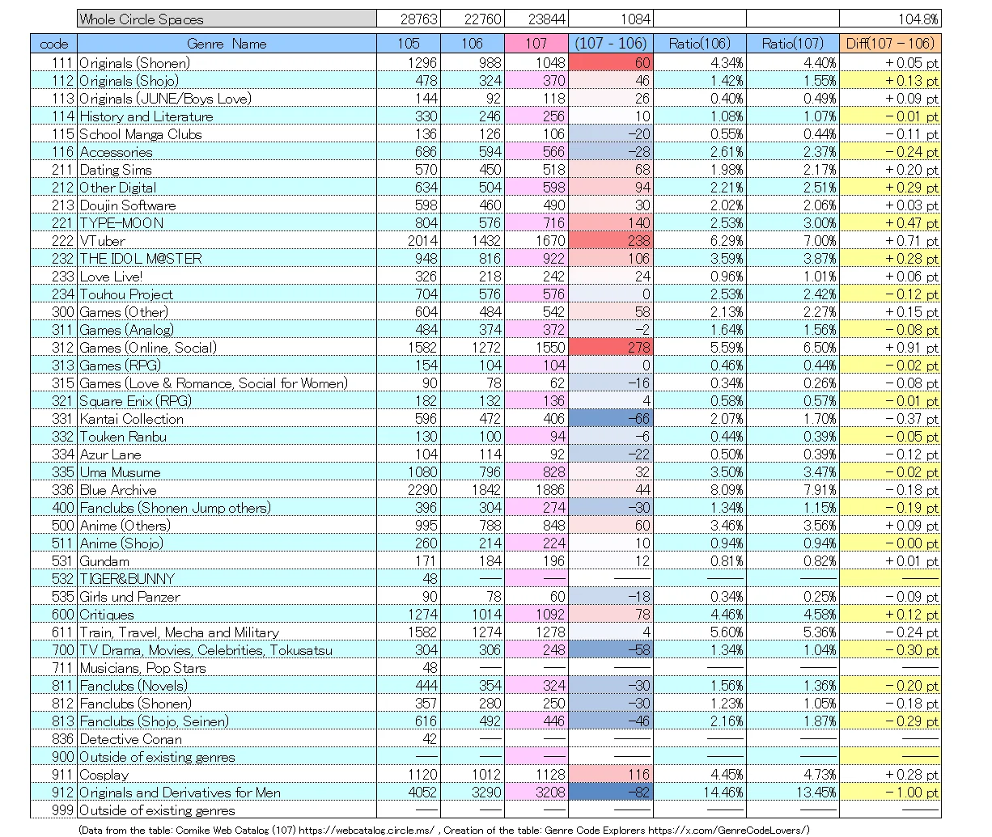
Task: Click the 'History and Literature' cell
Action: (227, 116)
